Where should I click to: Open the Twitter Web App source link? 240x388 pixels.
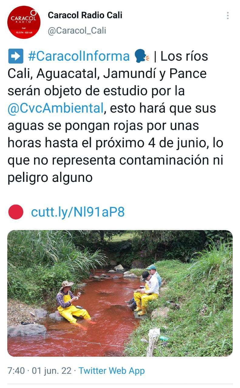click(112, 371)
